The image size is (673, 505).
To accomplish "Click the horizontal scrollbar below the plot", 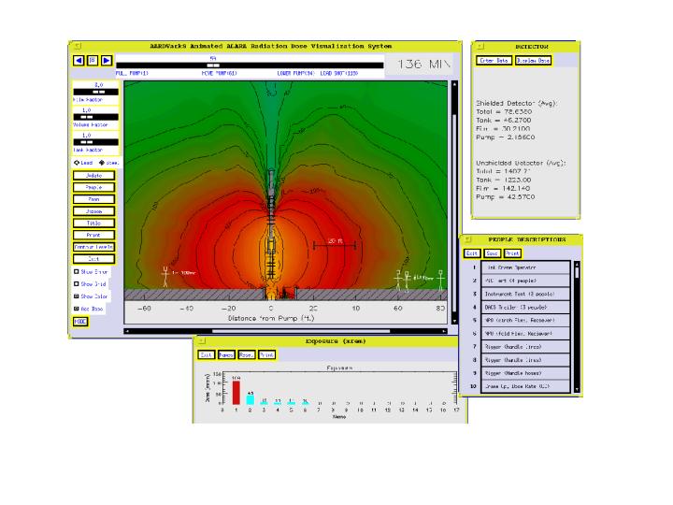I will (285, 331).
